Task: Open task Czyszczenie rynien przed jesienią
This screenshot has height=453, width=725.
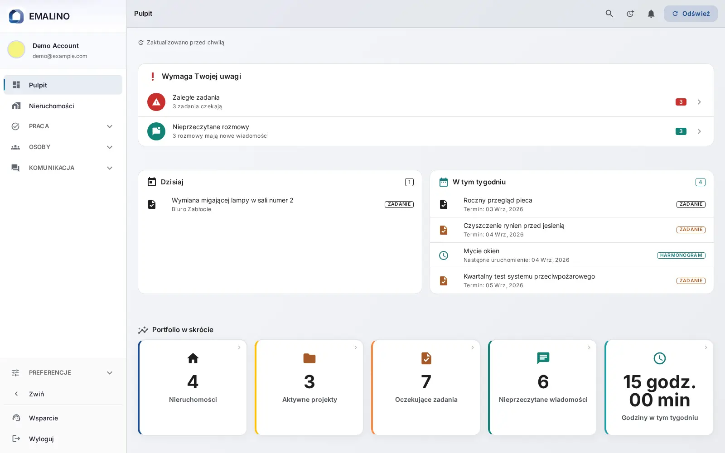Action: 572,230
